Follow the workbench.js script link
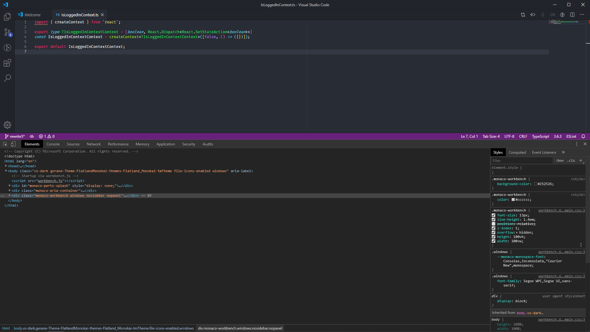590x332 pixels. [x=50, y=181]
